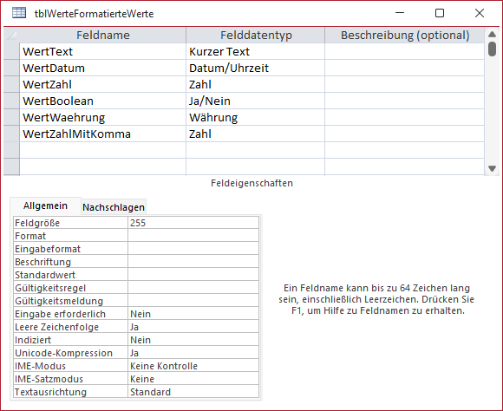Close the tblWerteFormatierteWerte window
The image size is (503, 411).
[x=480, y=13]
